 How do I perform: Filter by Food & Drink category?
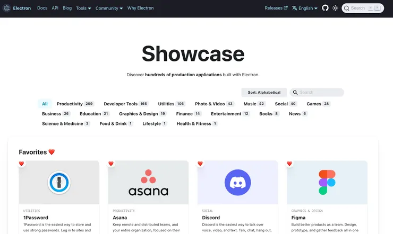pyautogui.click(x=116, y=124)
